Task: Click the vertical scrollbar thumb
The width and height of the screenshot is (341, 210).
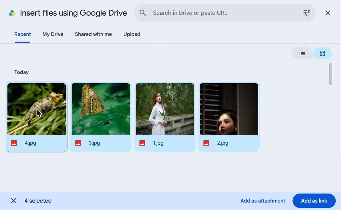Action: (x=330, y=74)
